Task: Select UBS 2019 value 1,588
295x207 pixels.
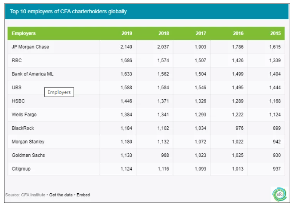Action: click(126, 87)
